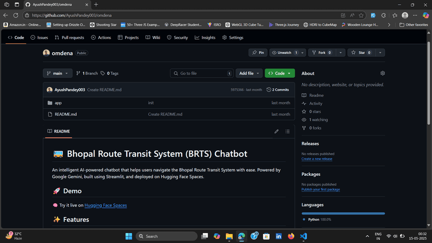The image size is (432, 243).
Task: Open the 'init' commit message link
Action: pyautogui.click(x=151, y=103)
